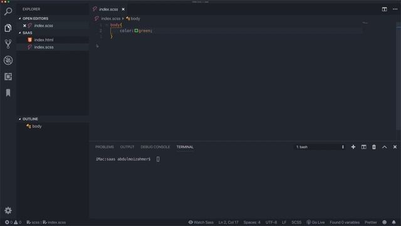
Task: Start Go Live server from status bar
Action: coord(316,222)
